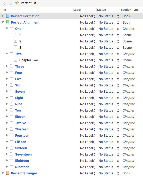
Task: Click the green book icon for Perfect Alignment
Action: pos(7,22)
